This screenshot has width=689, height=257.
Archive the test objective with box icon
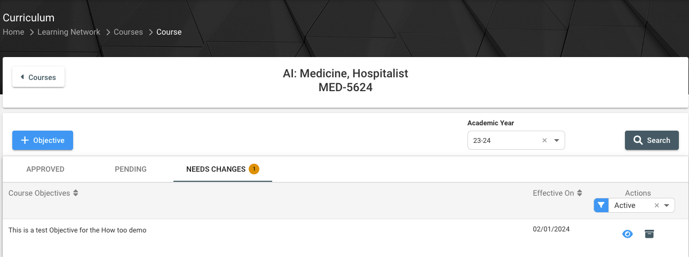(x=649, y=234)
